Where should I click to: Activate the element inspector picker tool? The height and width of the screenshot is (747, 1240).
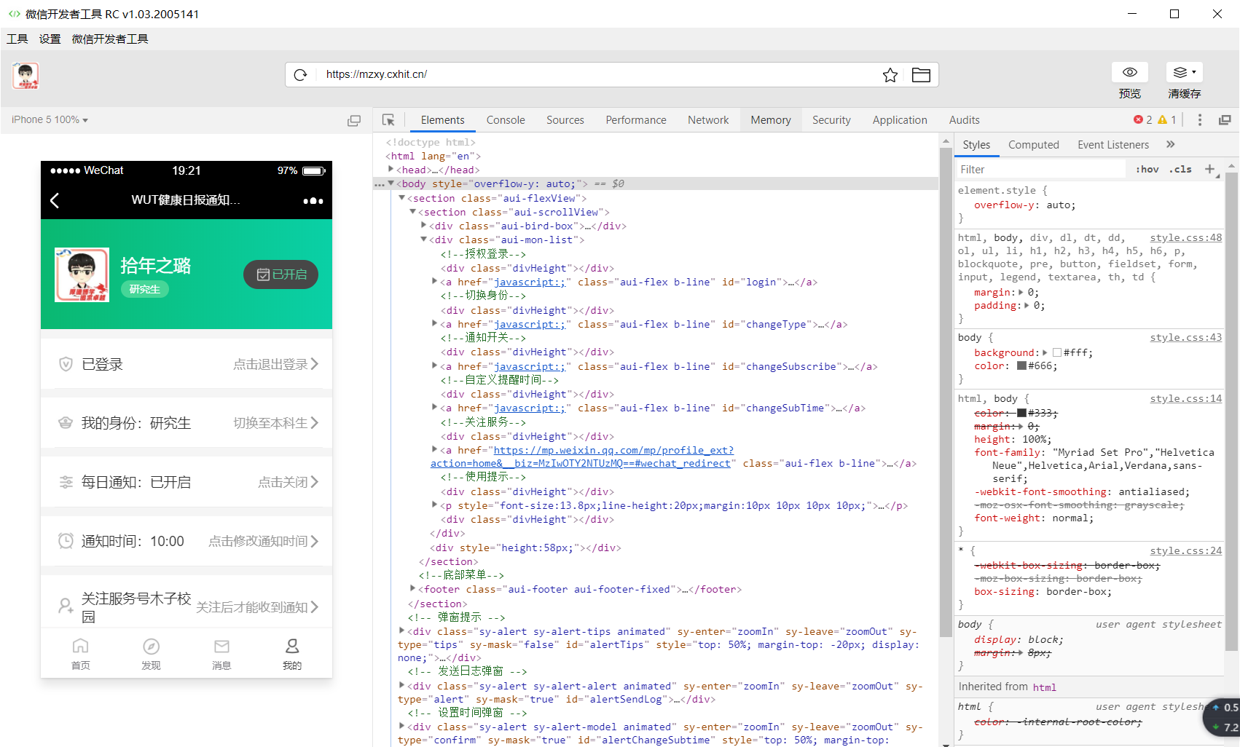point(388,120)
